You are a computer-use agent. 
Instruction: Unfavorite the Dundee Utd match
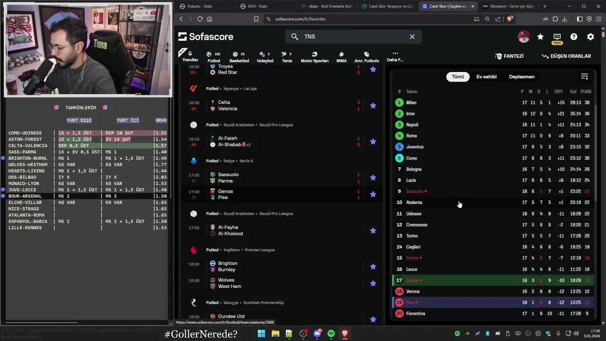coord(373,319)
